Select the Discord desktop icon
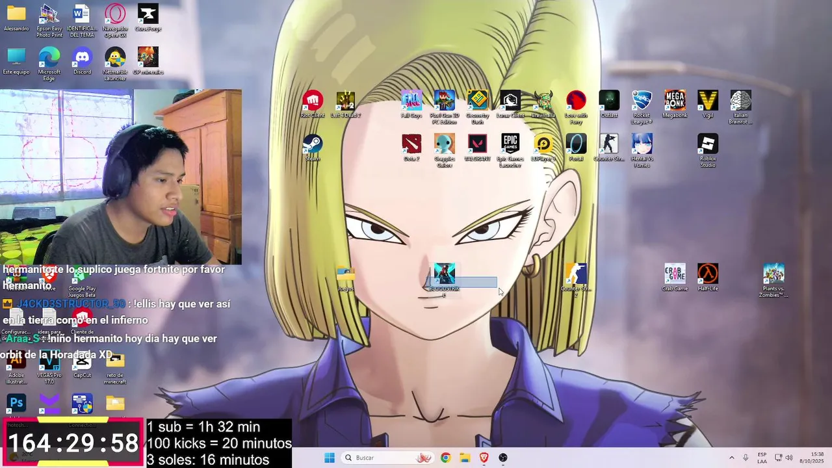 (82, 61)
